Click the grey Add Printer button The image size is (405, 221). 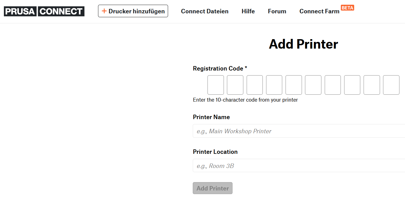point(212,188)
